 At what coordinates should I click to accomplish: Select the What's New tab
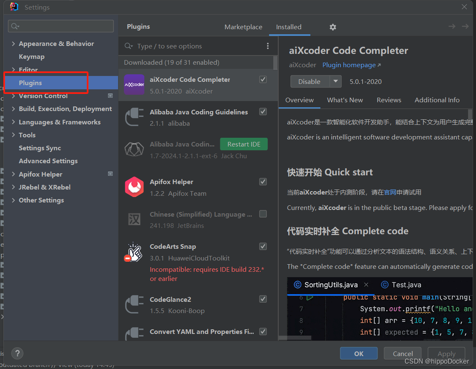coord(345,100)
